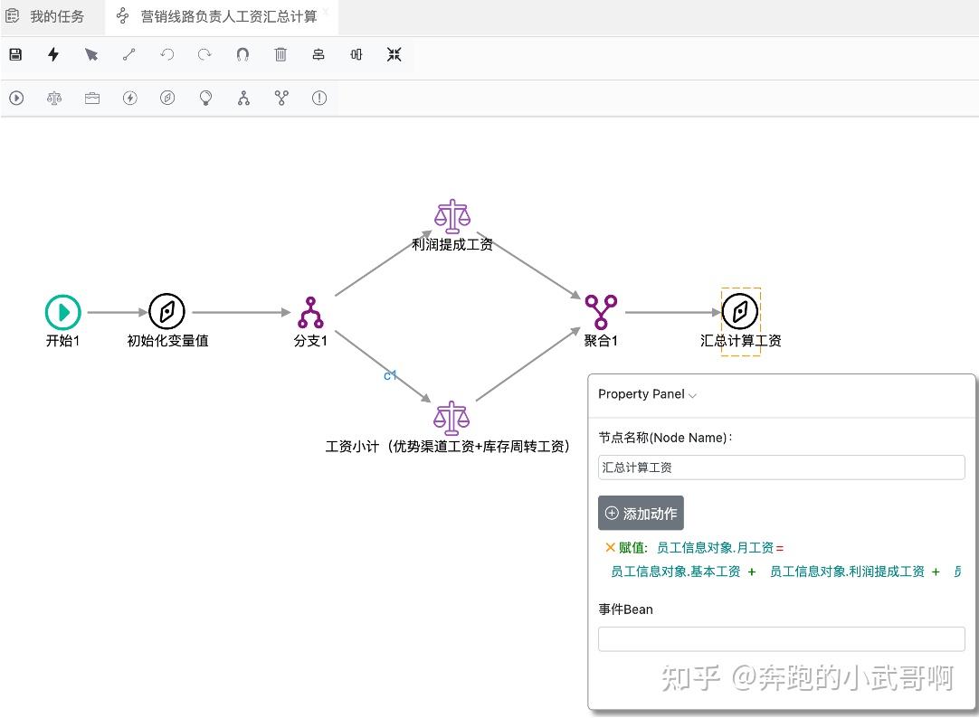Select the start node icon in the palette

[x=16, y=98]
